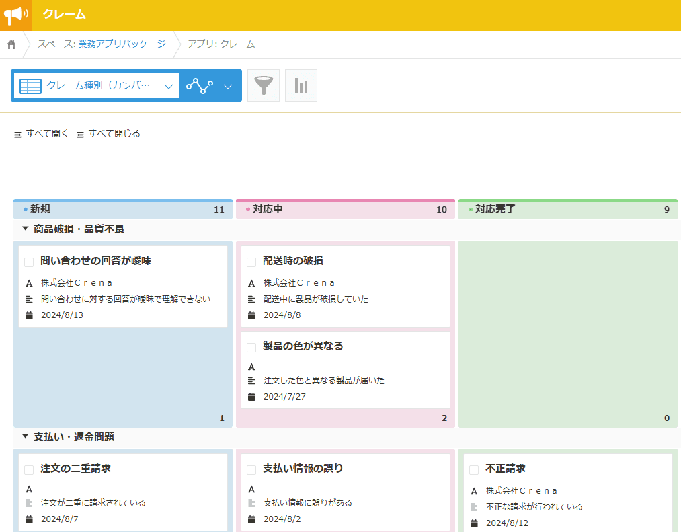Open the 支払い情報の誤り card title

point(303,469)
